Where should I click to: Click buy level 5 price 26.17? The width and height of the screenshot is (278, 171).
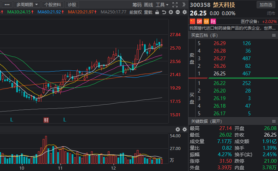pos(220,113)
